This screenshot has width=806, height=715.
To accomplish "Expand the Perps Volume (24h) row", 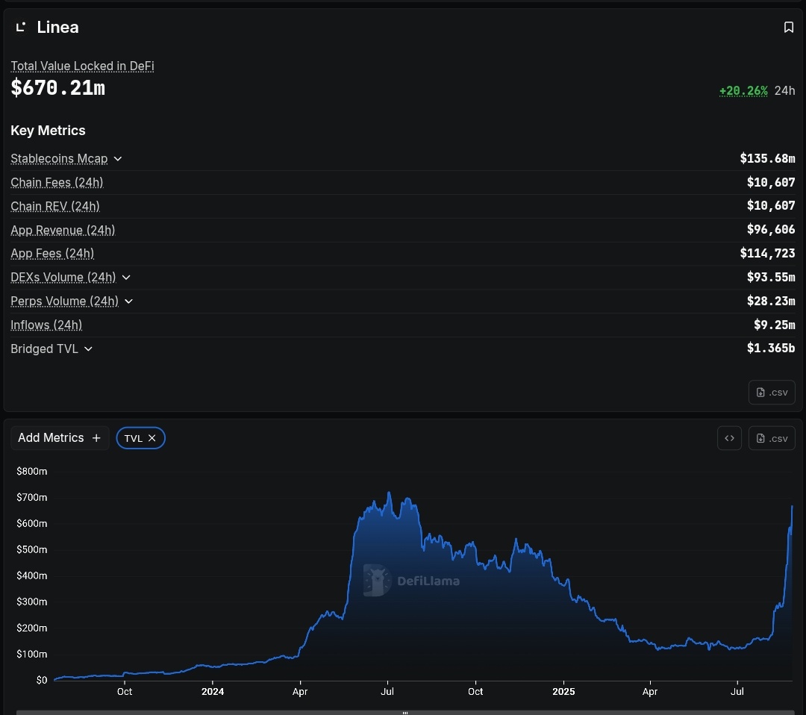I will (128, 302).
